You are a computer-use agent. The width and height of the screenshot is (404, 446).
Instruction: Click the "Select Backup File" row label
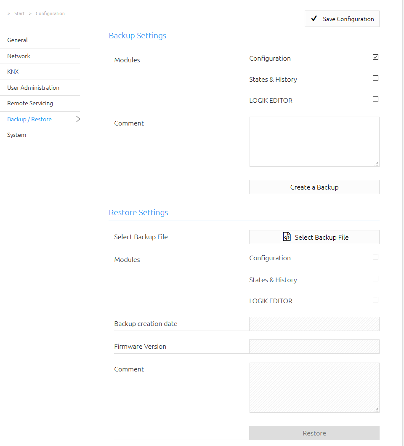pos(141,237)
